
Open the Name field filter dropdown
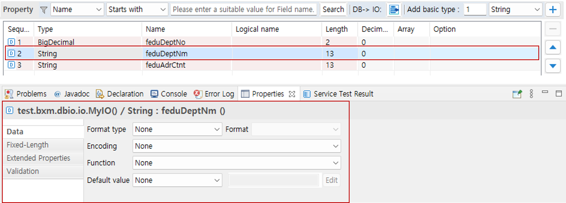(78, 10)
